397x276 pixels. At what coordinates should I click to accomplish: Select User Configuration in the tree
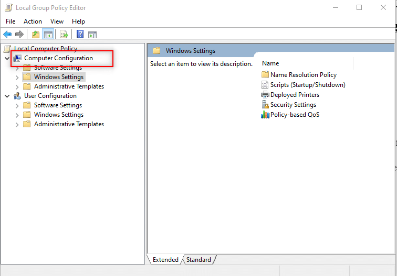tap(50, 96)
